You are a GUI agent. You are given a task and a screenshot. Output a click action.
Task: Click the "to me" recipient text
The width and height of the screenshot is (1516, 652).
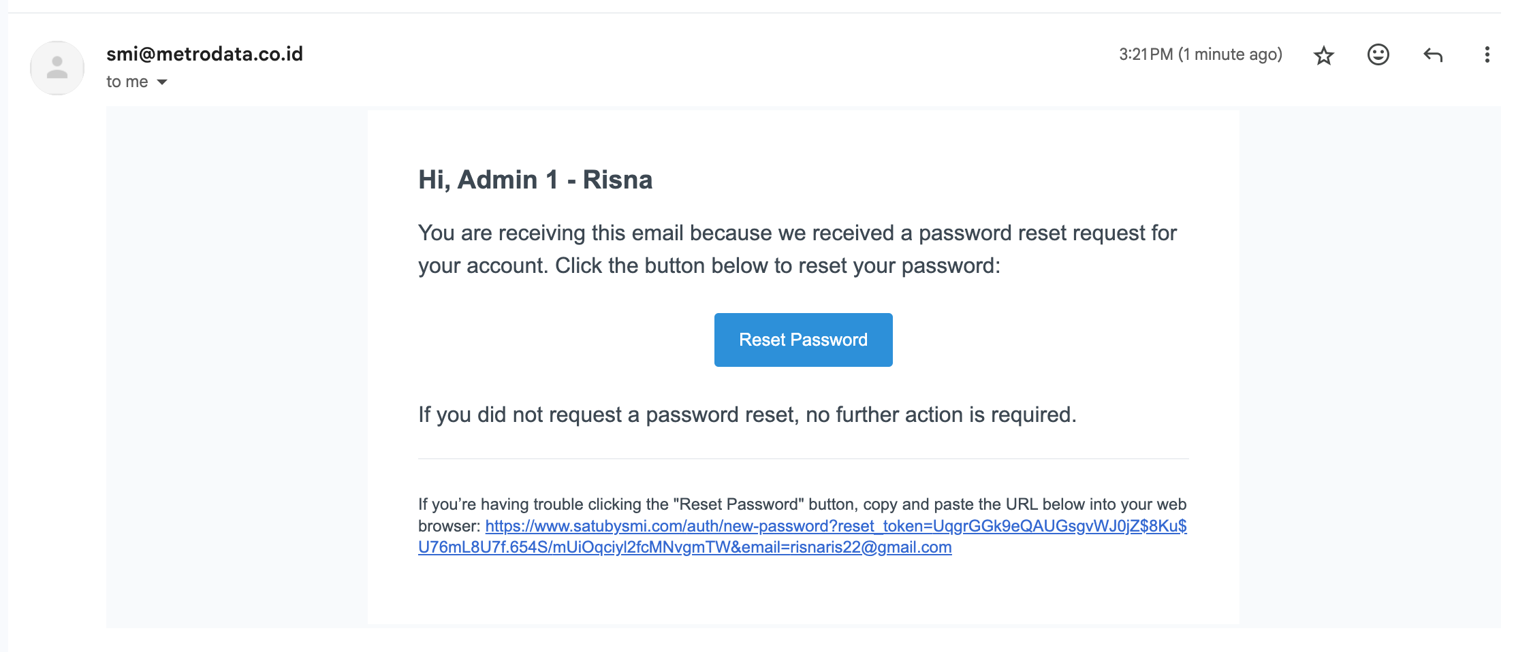click(127, 82)
